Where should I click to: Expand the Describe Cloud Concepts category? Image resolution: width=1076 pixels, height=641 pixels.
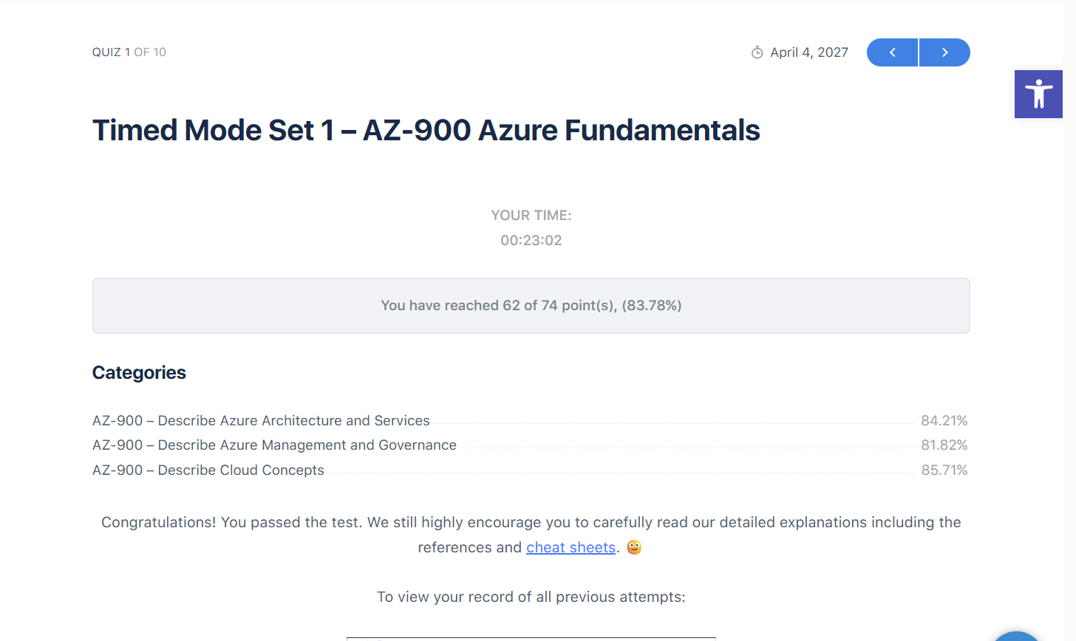(208, 470)
